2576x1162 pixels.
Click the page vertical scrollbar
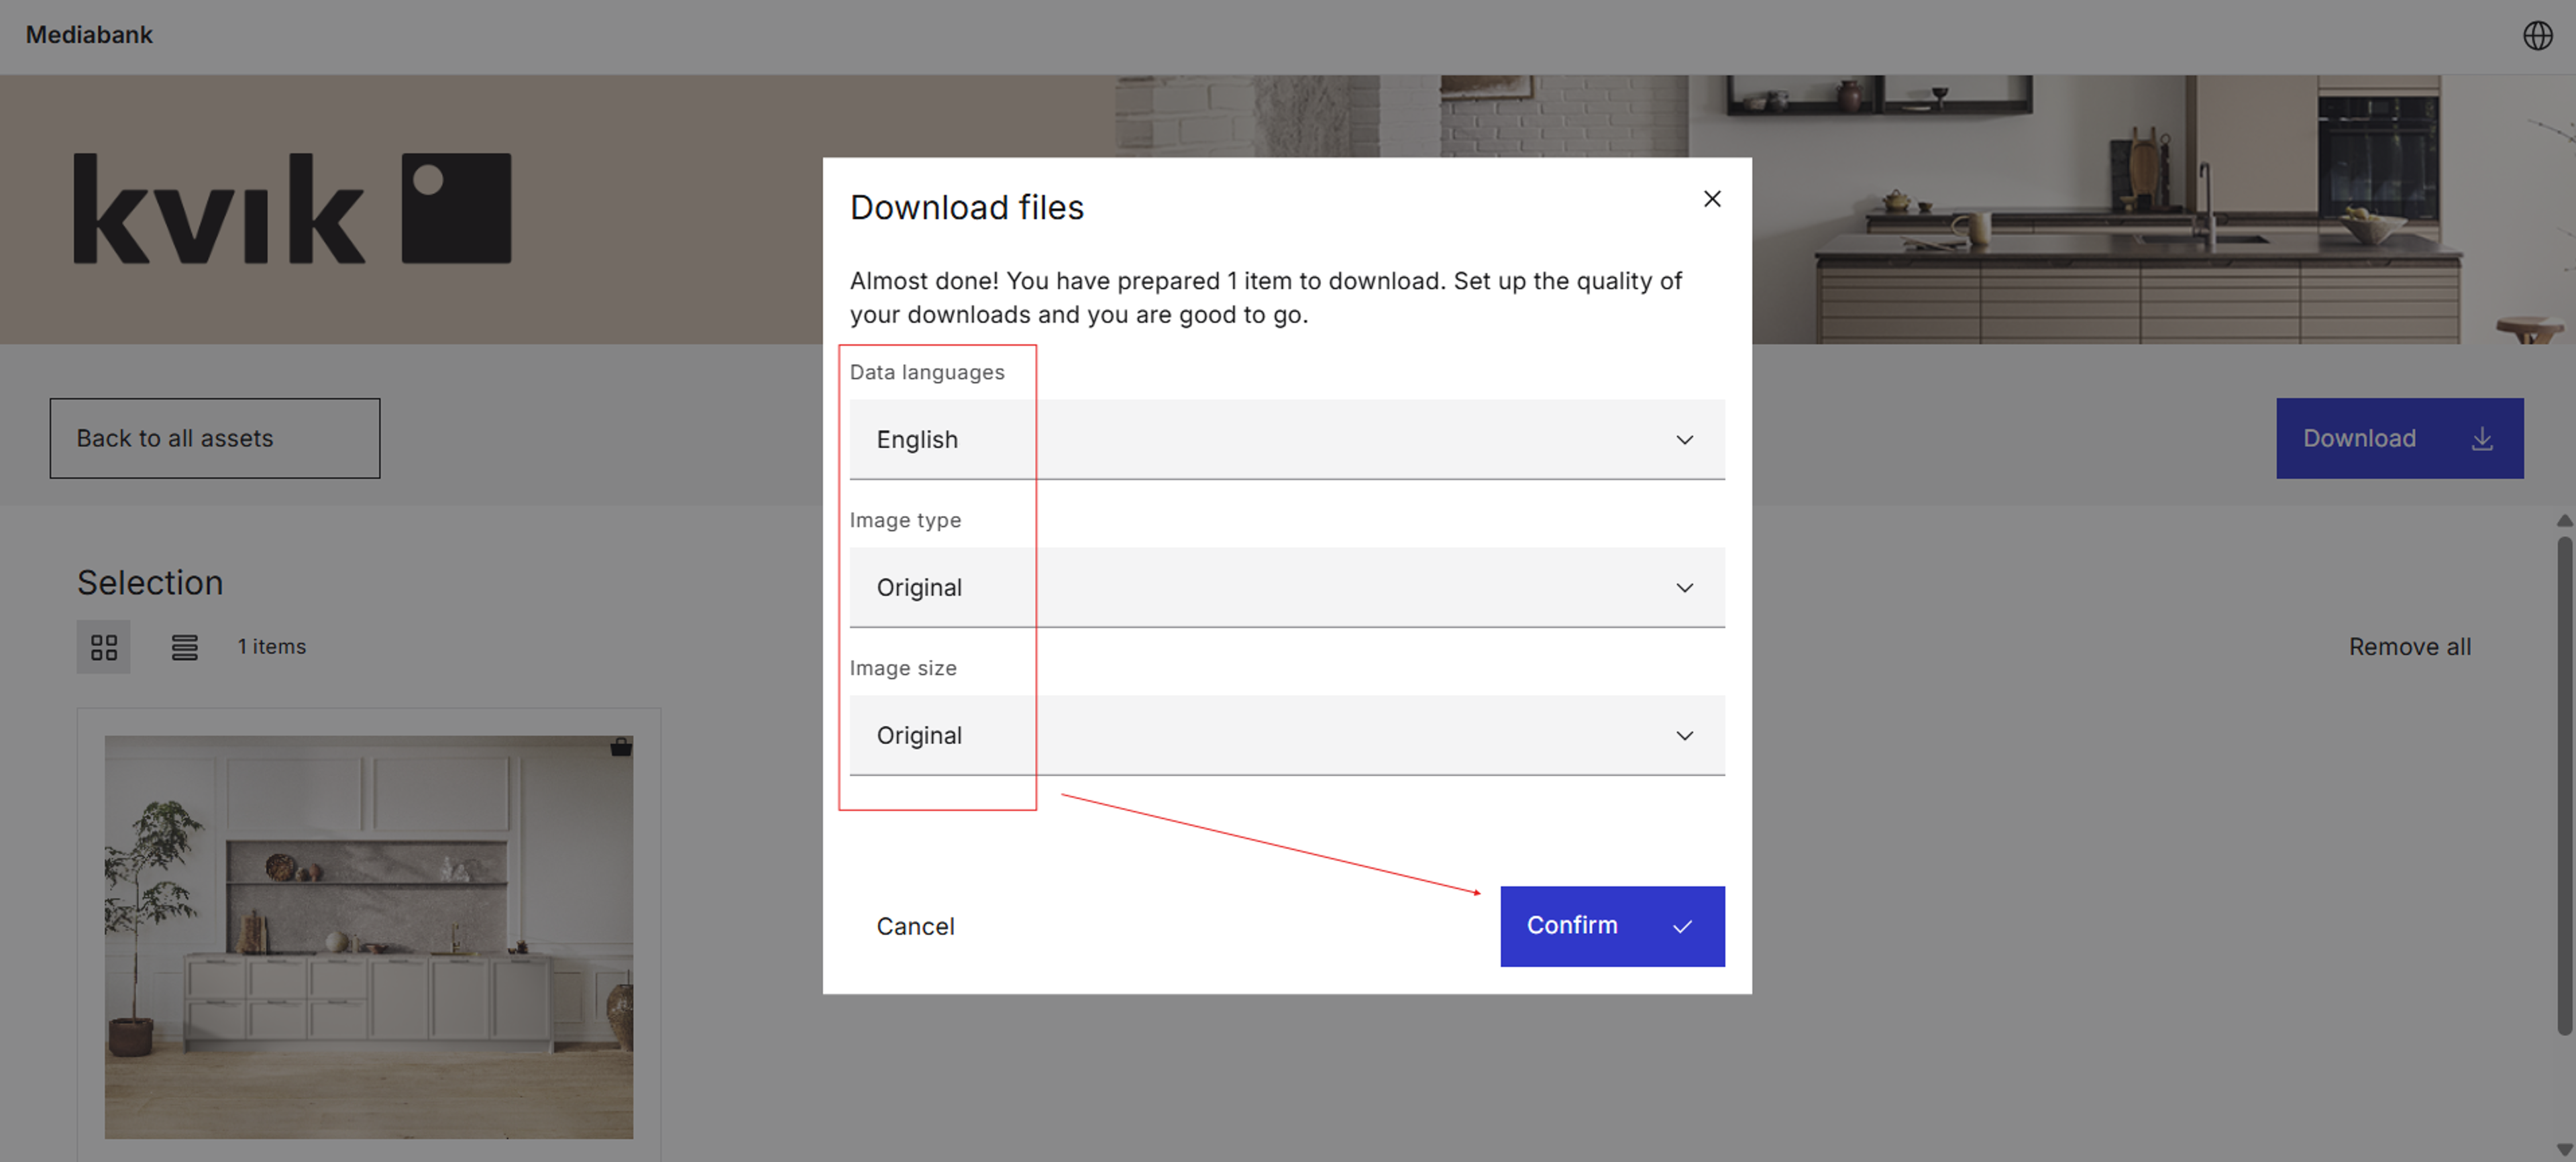(x=2564, y=785)
